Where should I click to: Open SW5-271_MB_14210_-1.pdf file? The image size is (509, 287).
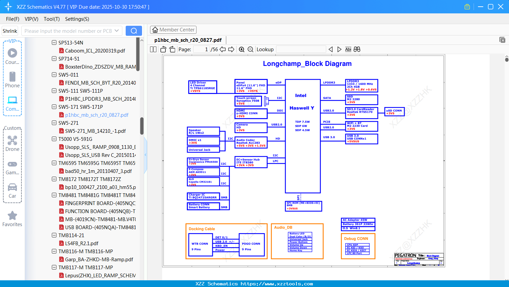pos(95,131)
